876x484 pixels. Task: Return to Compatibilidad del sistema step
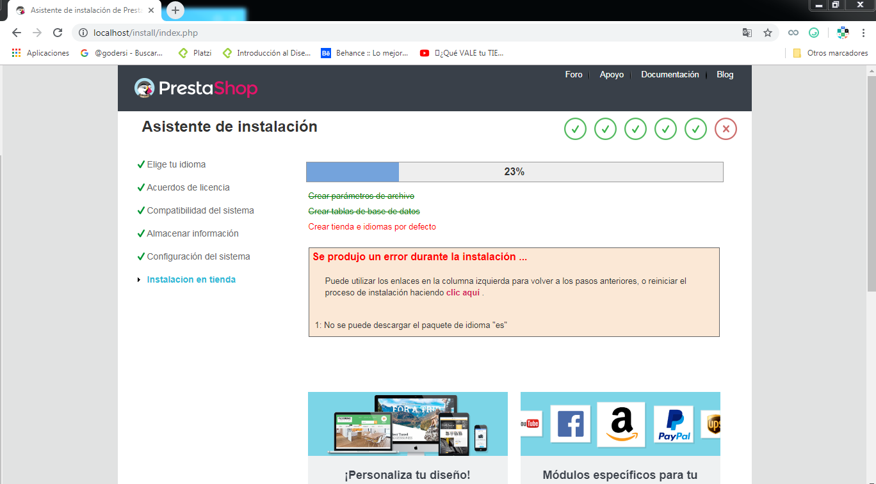[200, 210]
